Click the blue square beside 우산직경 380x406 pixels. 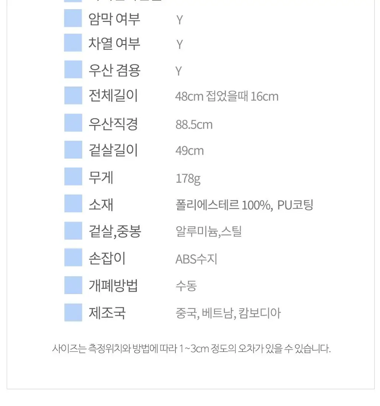coord(73,122)
